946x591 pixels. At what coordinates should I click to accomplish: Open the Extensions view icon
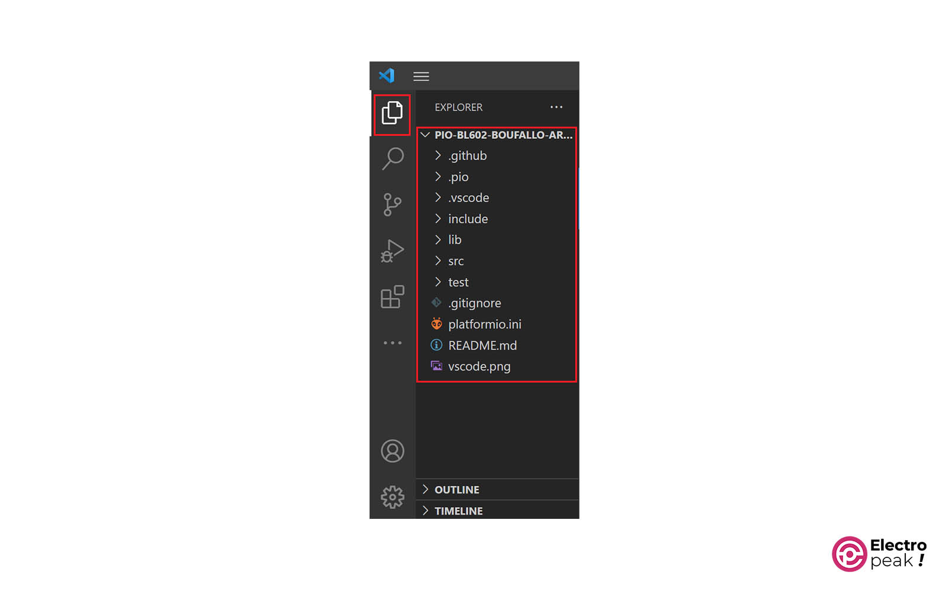pyautogui.click(x=392, y=297)
